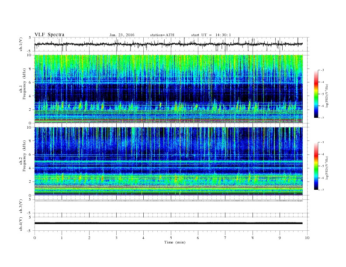
Task: Click the "5" tick label below the time axis
Action: point(171,238)
